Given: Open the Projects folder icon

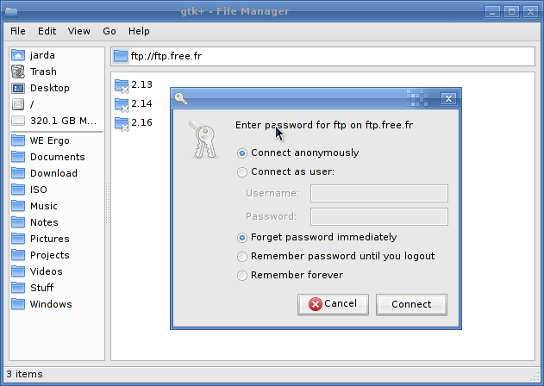Looking at the screenshot, I should coord(18,255).
